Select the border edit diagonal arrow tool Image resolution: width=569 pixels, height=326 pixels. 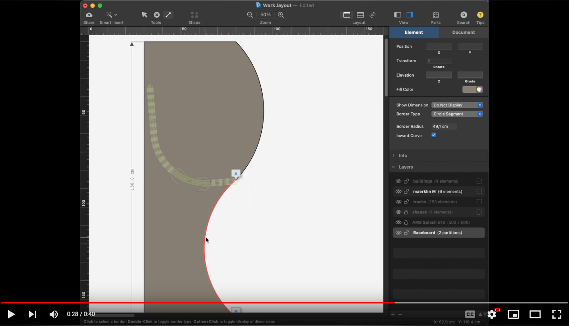[x=168, y=15]
